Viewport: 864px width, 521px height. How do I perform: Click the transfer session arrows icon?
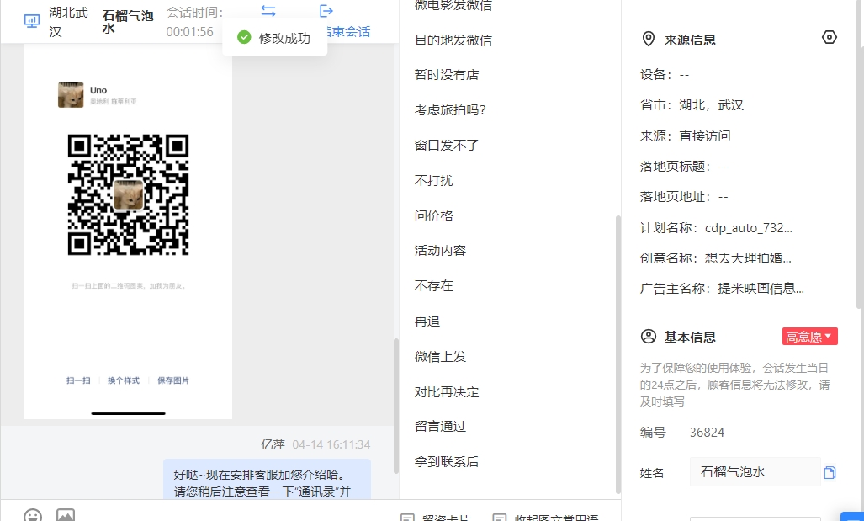click(268, 10)
